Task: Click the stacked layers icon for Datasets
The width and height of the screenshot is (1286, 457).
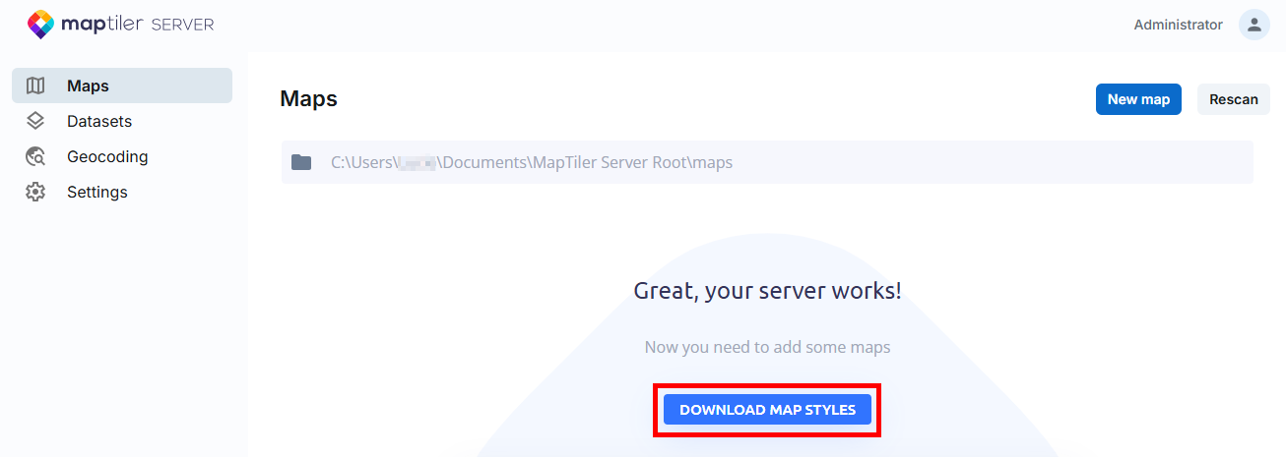Action: click(x=35, y=121)
